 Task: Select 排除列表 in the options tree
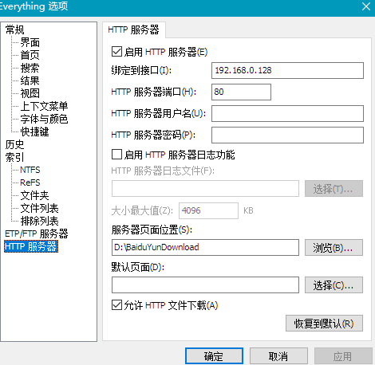coord(39,221)
